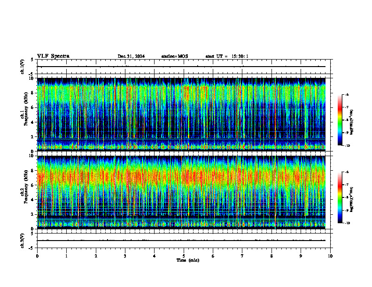This screenshot has height=287, width=372.
Task: Click the "ch.1(V)" waveform axis label
Action: [23, 67]
